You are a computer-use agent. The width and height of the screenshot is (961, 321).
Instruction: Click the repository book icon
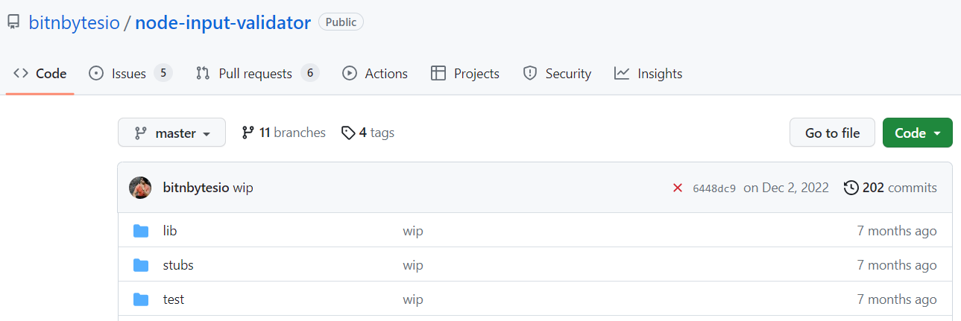pos(13,23)
